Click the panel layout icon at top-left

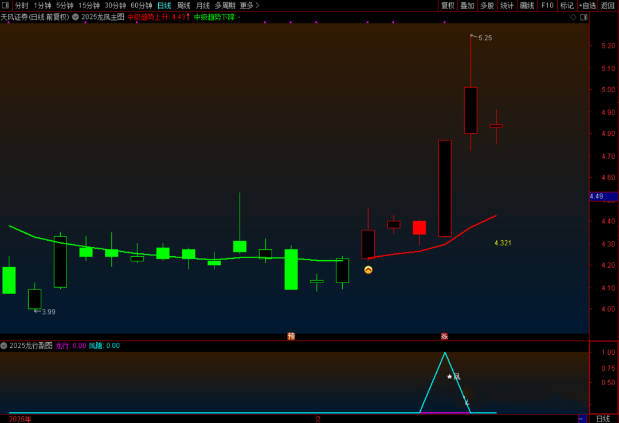[x=6, y=5]
